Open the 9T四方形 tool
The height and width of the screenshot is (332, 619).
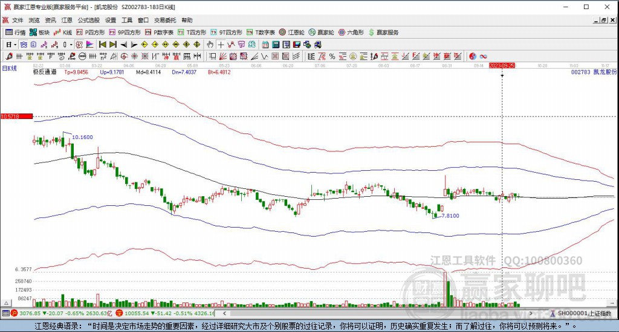[226, 33]
